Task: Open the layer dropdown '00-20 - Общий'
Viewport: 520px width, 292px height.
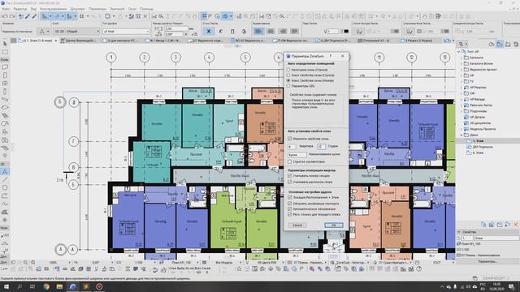Action: click(x=76, y=31)
